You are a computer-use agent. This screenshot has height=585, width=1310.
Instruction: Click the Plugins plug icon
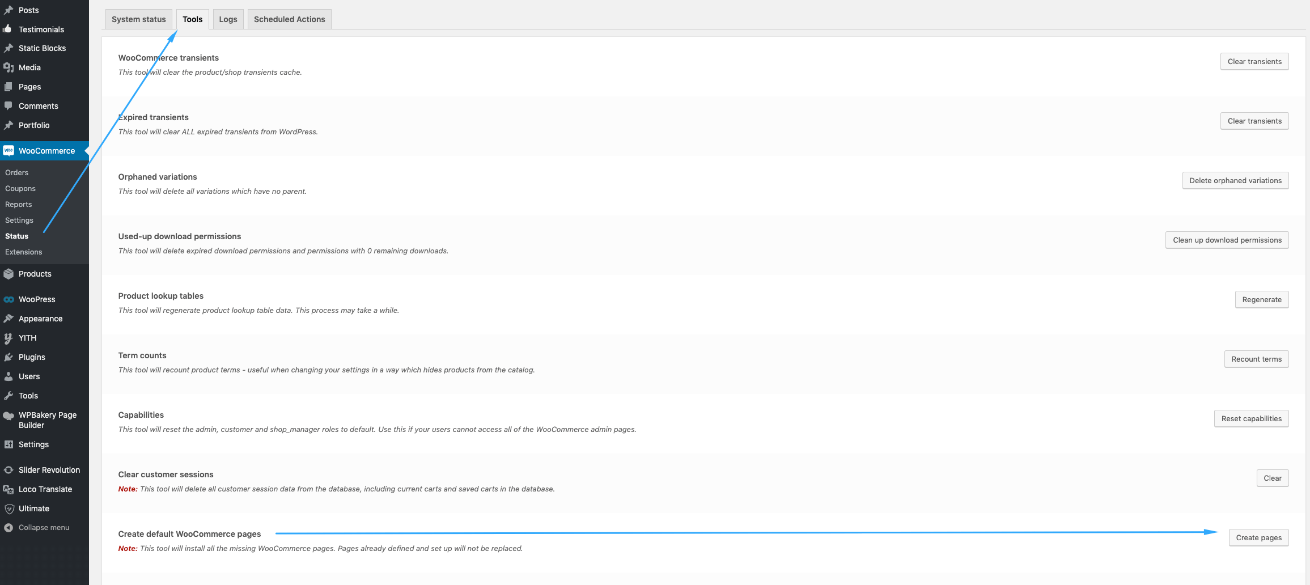pyautogui.click(x=8, y=357)
